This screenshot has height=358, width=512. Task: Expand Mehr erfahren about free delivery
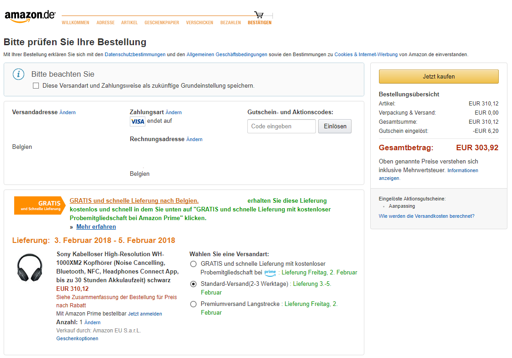(x=96, y=227)
